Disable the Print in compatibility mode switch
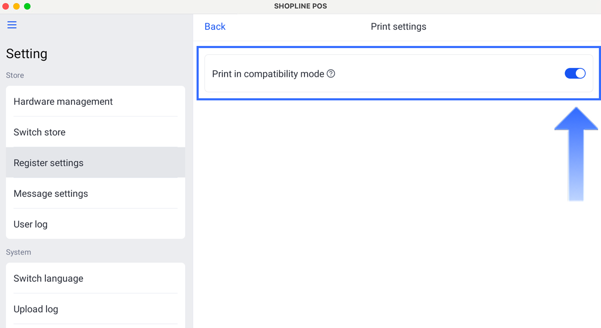This screenshot has width=601, height=328. click(x=575, y=74)
